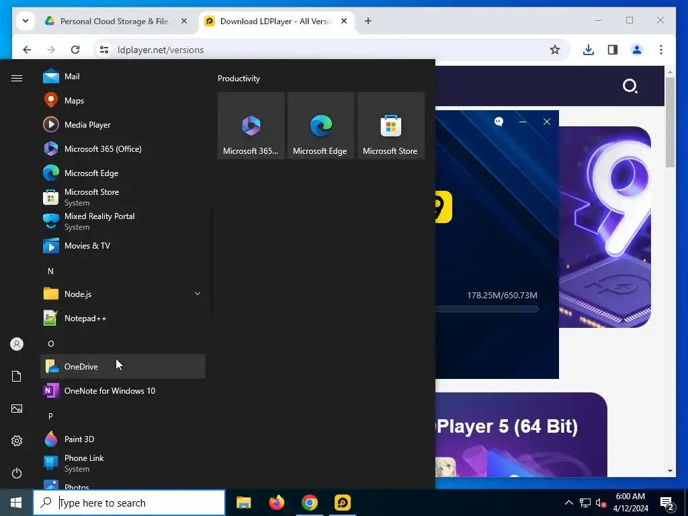Open LDPlayer installer feedback chat icon
Viewport: 688px width, 516px height.
click(499, 122)
